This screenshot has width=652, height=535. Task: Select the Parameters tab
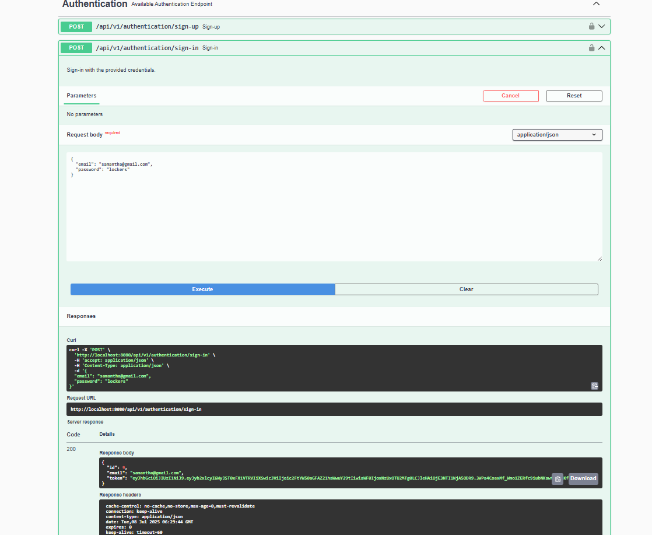click(x=82, y=96)
